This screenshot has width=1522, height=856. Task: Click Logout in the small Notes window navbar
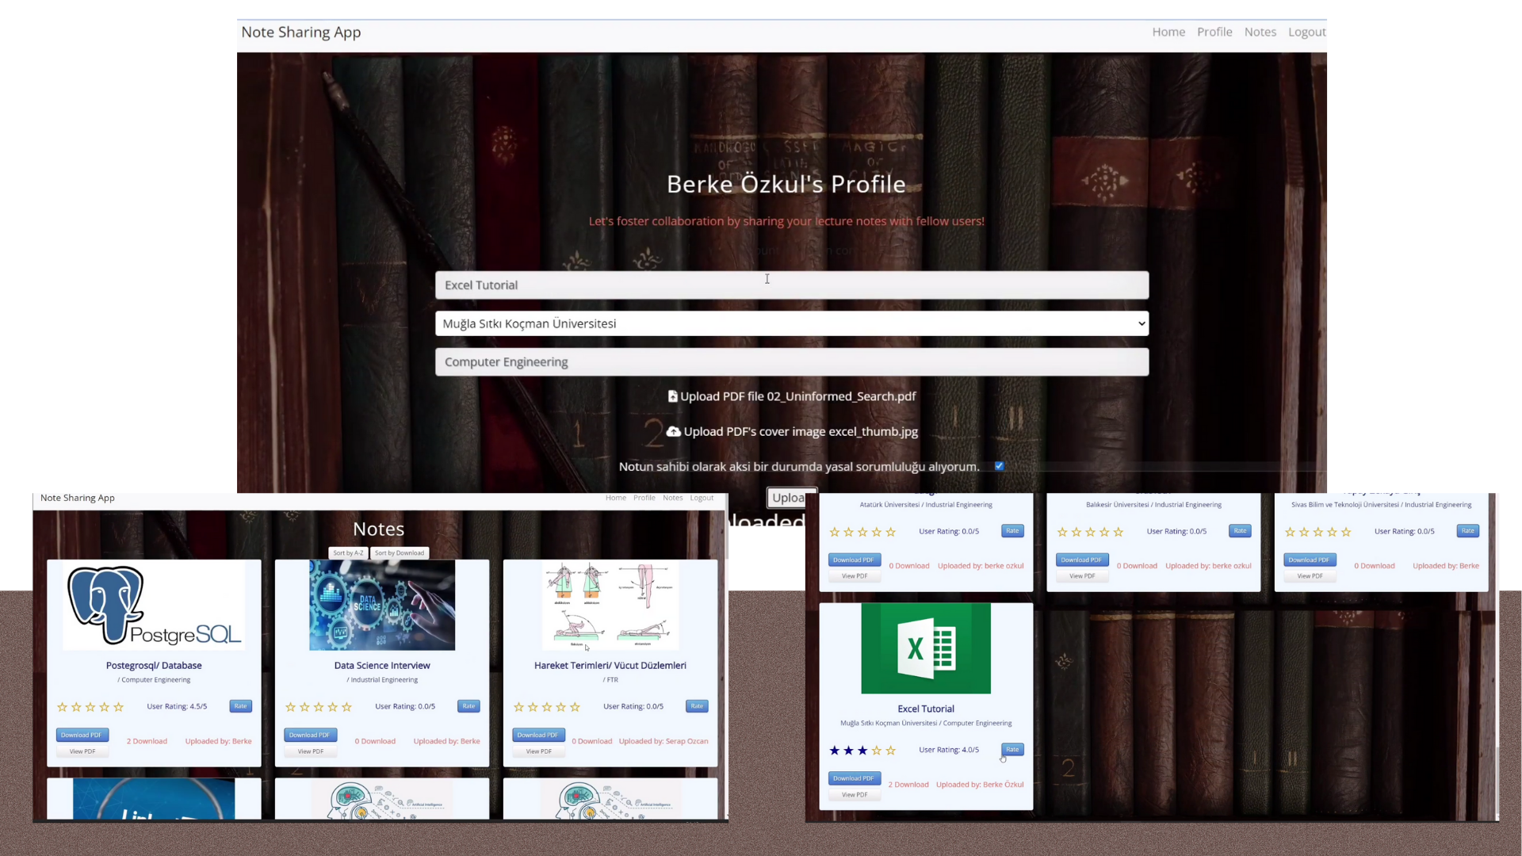(702, 498)
